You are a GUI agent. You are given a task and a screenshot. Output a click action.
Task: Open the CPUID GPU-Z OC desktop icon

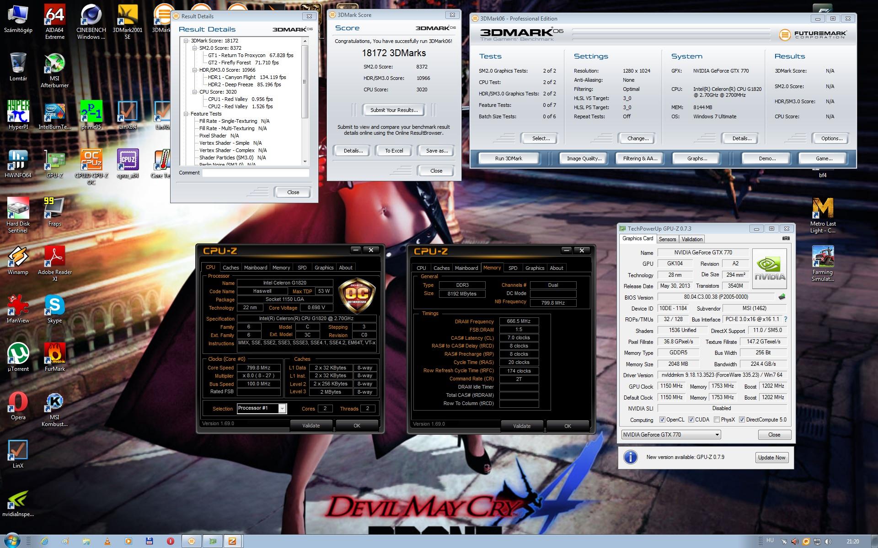point(91,167)
